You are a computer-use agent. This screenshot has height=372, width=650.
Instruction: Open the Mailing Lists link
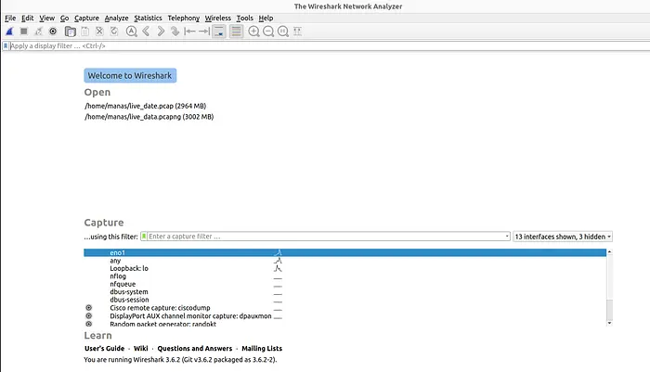(x=262, y=349)
